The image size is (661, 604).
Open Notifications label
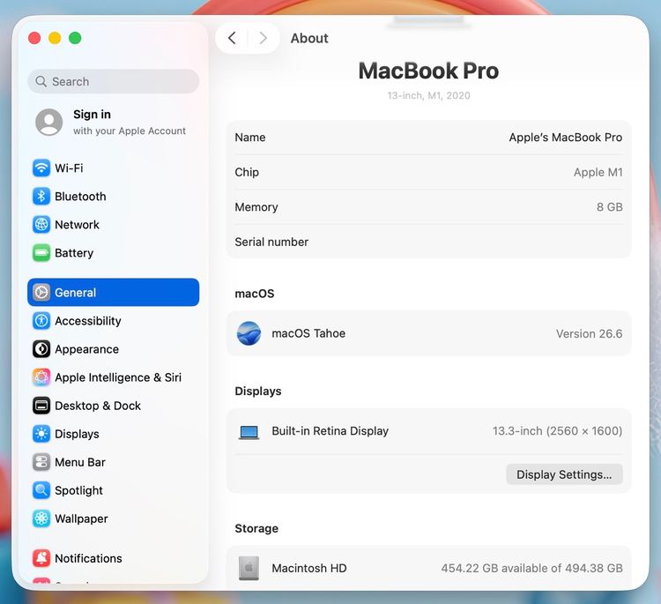click(x=88, y=558)
